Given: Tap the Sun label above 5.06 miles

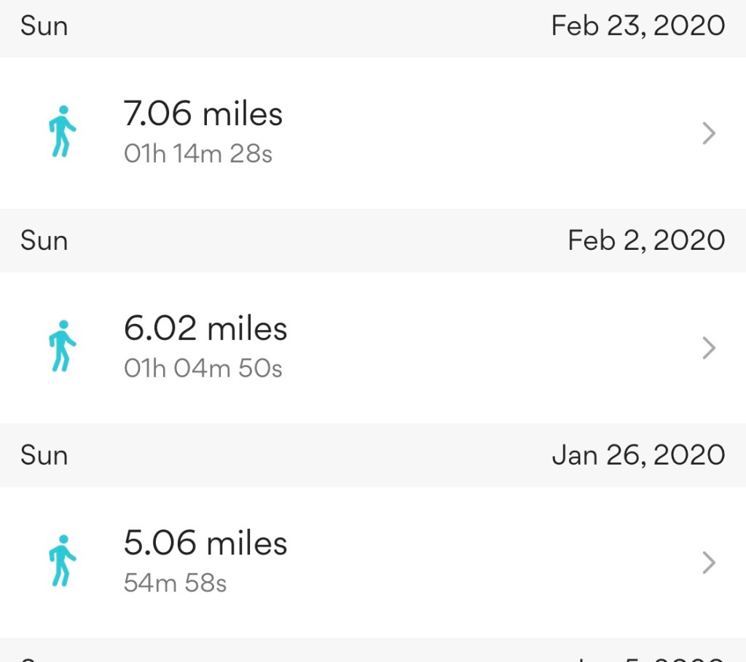Looking at the screenshot, I should [44, 455].
